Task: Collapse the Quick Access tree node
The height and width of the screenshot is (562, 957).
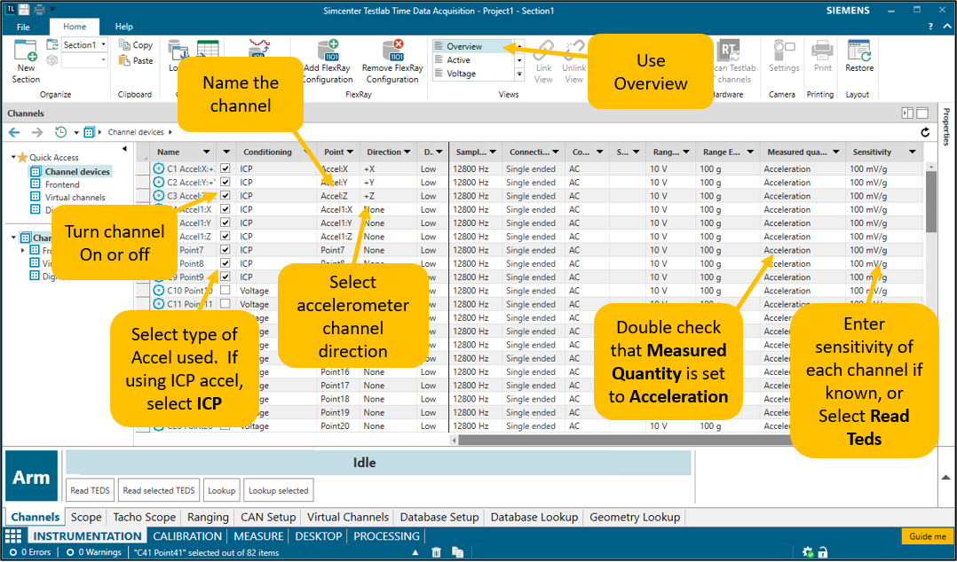Action: click(x=13, y=157)
